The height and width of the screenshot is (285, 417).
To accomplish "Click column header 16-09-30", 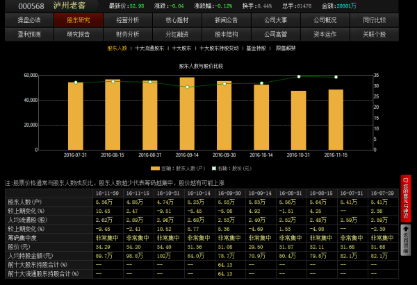I will point(229,193).
